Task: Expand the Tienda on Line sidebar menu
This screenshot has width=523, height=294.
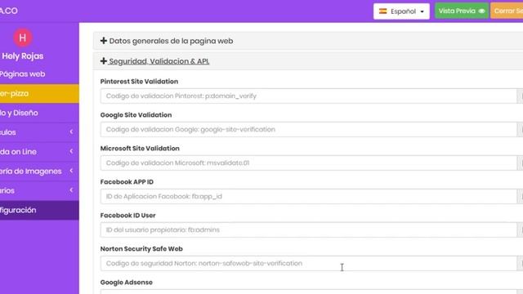Action: (x=39, y=152)
